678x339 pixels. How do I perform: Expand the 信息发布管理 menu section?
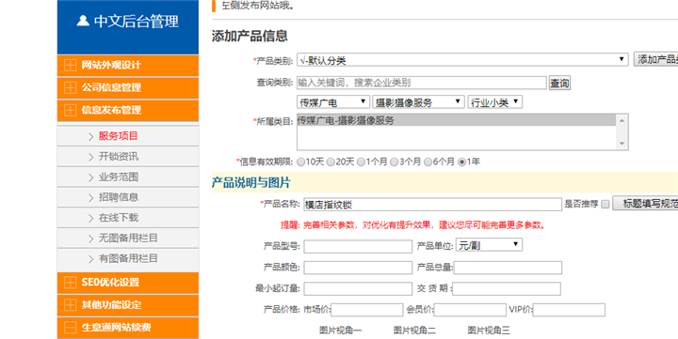[x=128, y=110]
